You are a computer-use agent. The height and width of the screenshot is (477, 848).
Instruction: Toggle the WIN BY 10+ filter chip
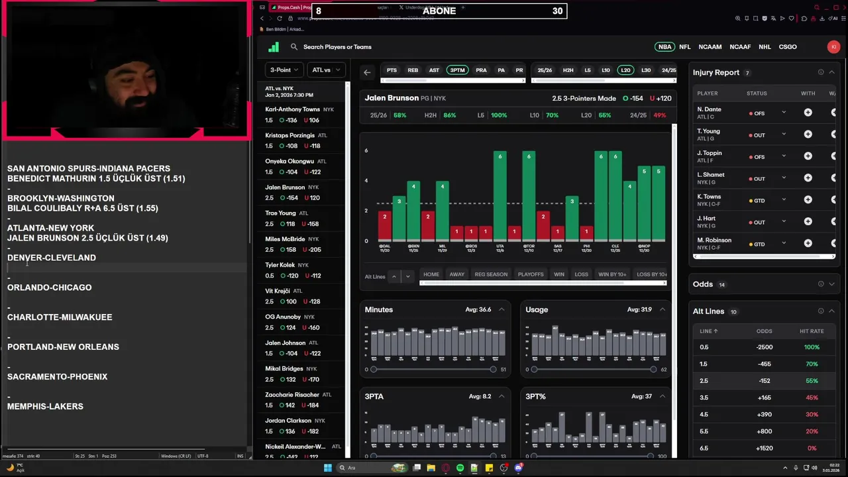(x=612, y=274)
